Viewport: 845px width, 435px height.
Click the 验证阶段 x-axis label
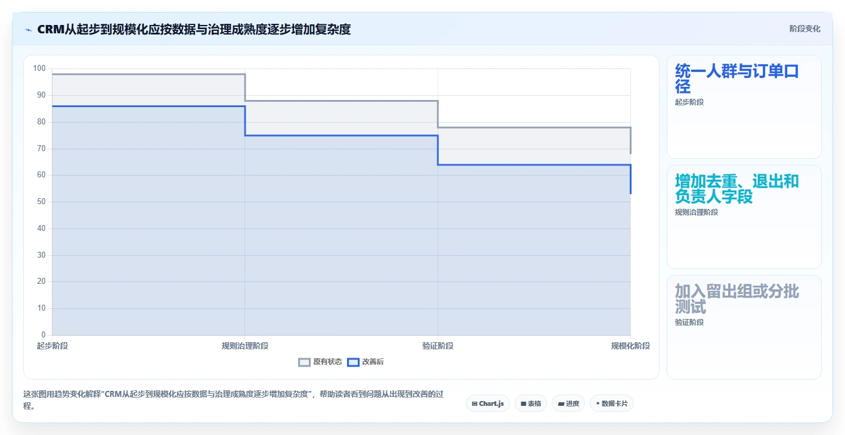tap(438, 346)
